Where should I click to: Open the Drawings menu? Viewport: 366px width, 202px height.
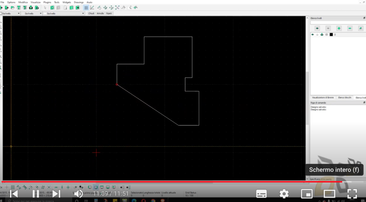point(79,2)
